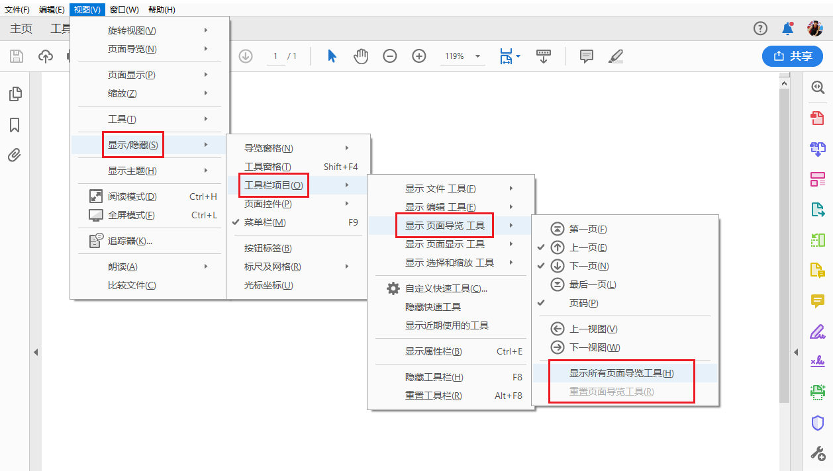Open the Fill & Sign purple pen icon
Viewport: 833px width, 471px height.
[818, 331]
